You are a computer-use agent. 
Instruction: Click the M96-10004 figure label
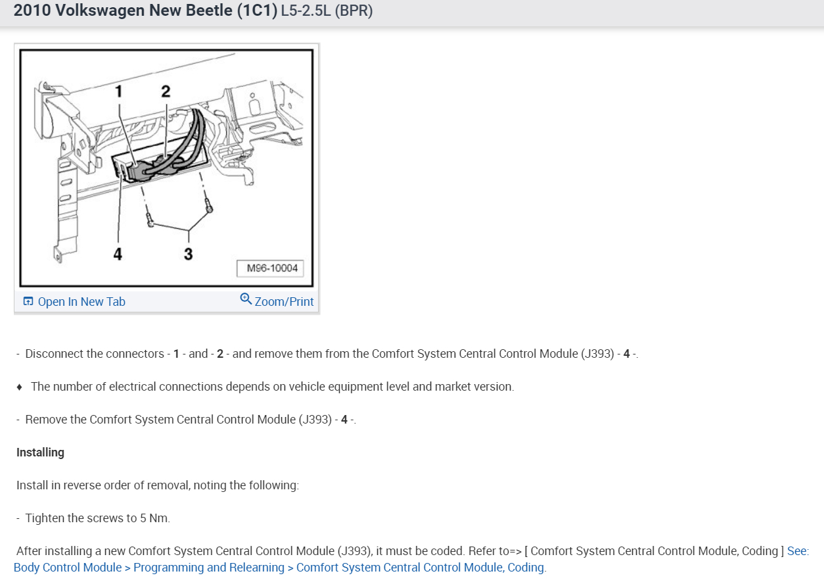[x=272, y=268]
